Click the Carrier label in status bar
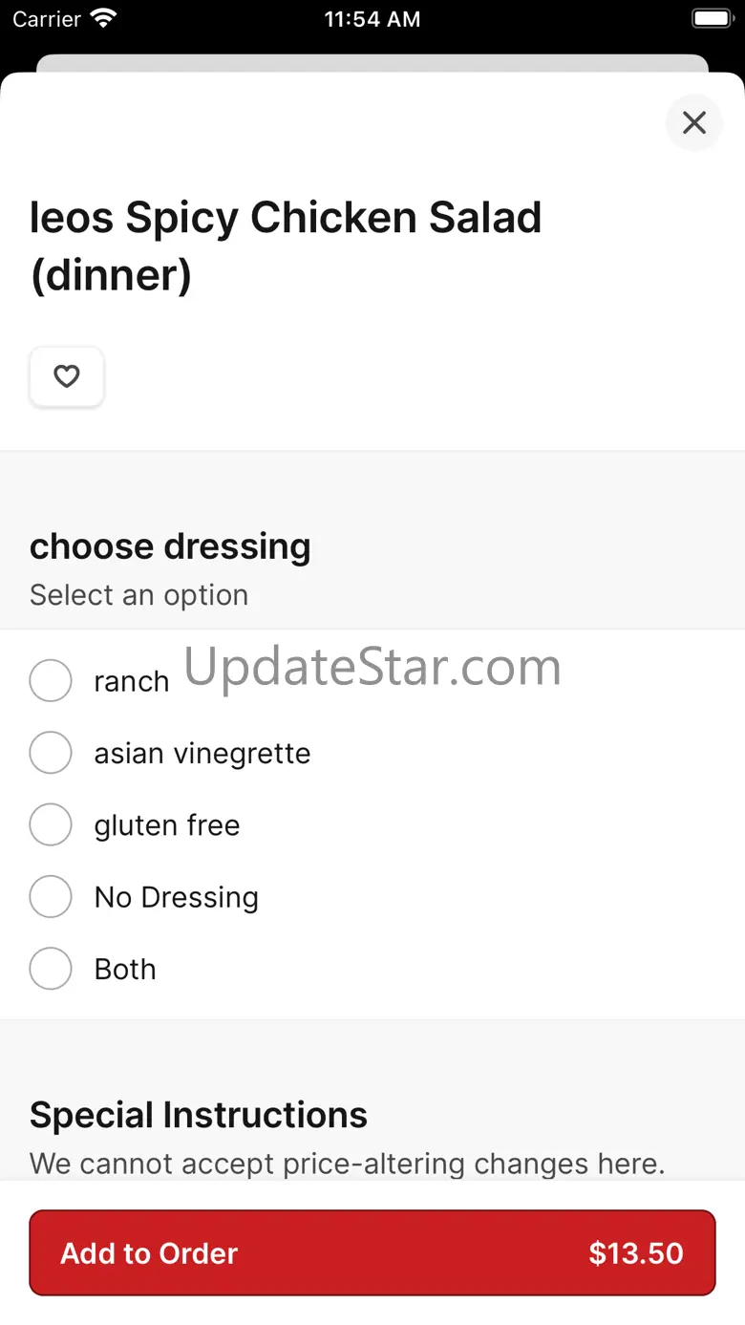The image size is (745, 1325). click(x=47, y=19)
